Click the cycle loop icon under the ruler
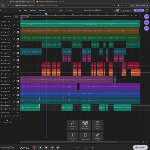Image resolution: width=150 pixels, height=150 pixels. pyautogui.click(x=22, y=19)
